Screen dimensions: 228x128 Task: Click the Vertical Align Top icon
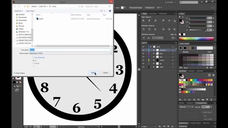(163, 21)
